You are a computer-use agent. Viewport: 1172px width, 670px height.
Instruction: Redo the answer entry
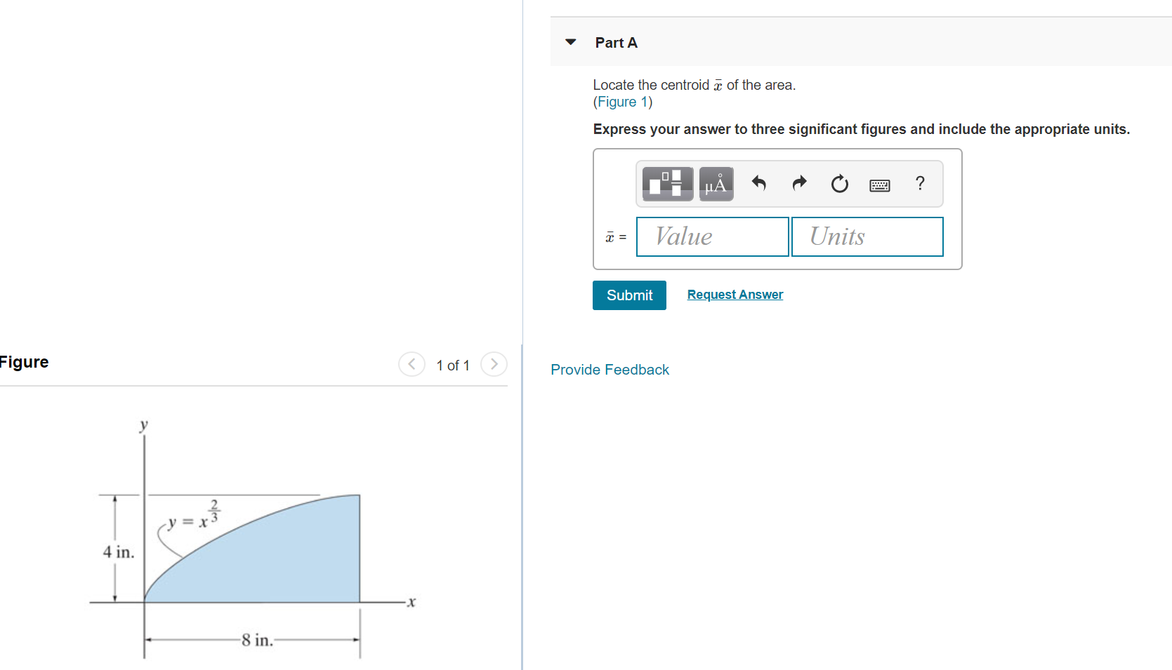799,184
